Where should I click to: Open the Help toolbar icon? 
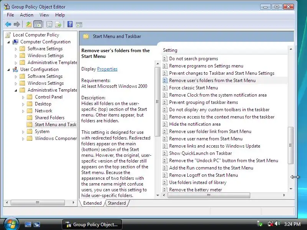[70, 24]
